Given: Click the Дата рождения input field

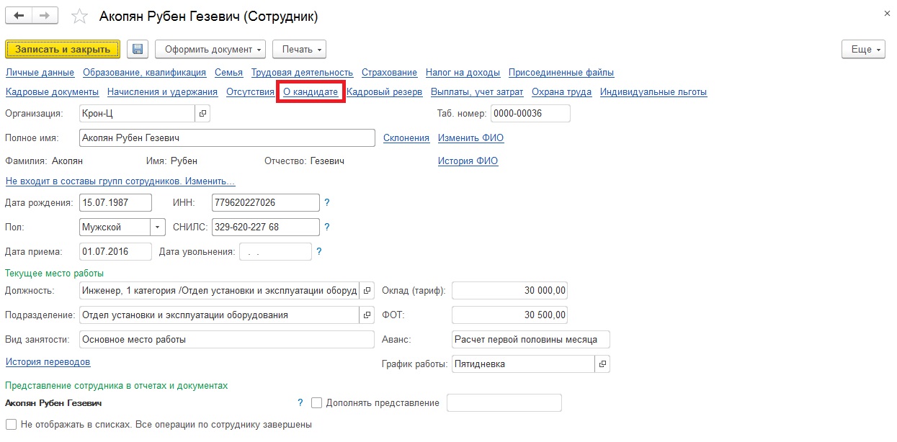Looking at the screenshot, I should (x=115, y=203).
